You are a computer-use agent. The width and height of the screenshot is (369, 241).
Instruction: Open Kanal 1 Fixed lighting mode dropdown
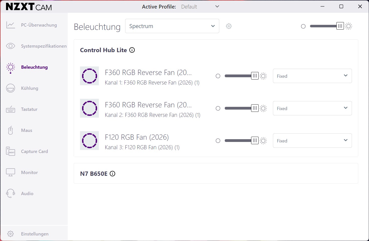pos(312,76)
